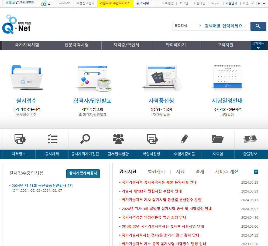Open the 고객지원 navigation menu
Image resolution: width=268 pixels, height=246 pixels.
click(x=225, y=45)
